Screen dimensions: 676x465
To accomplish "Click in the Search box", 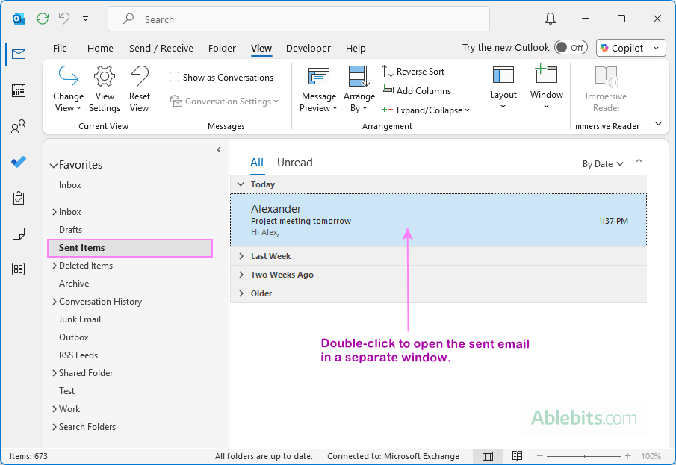I will coord(298,19).
